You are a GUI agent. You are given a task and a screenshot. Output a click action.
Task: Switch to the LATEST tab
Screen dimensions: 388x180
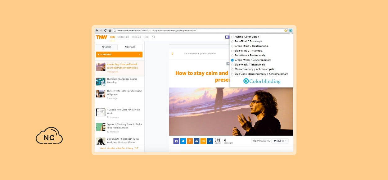pos(107,47)
